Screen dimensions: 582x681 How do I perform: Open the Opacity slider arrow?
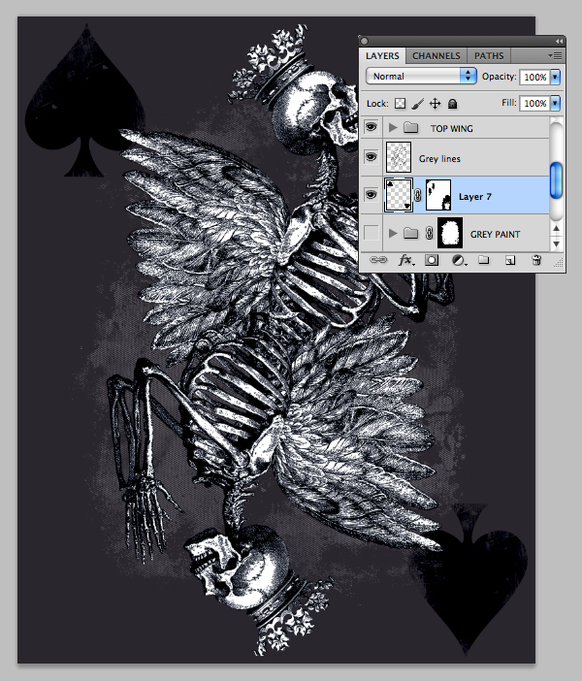click(556, 77)
